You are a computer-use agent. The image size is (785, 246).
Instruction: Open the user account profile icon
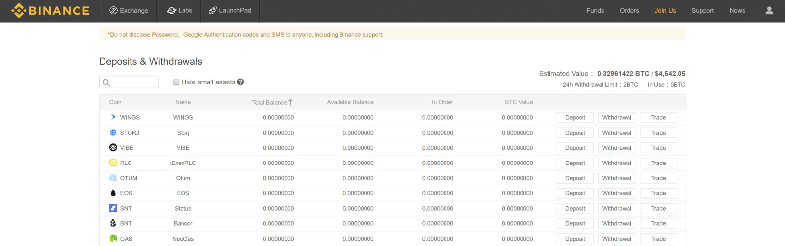point(769,10)
